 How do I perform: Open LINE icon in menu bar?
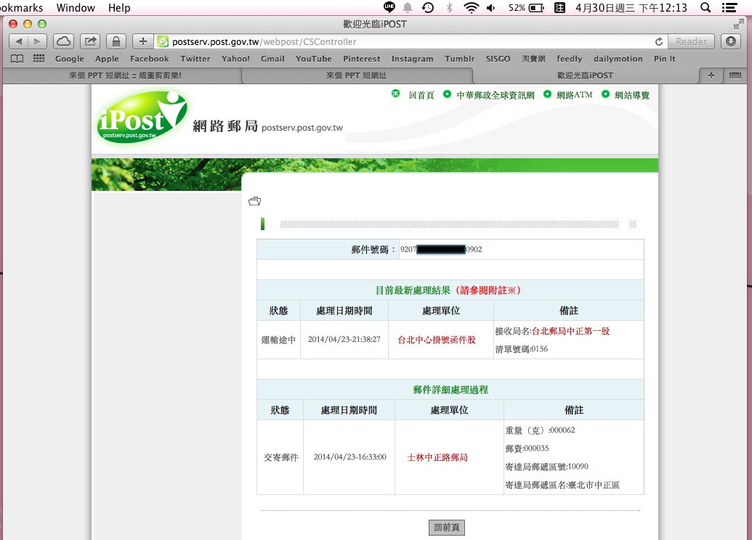point(389,7)
